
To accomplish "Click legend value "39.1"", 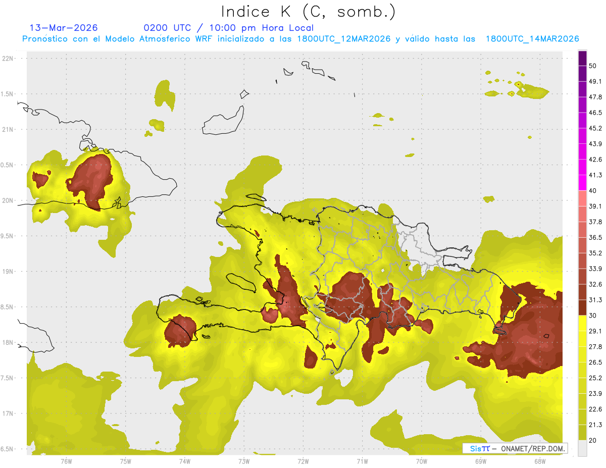I will 595,206.
